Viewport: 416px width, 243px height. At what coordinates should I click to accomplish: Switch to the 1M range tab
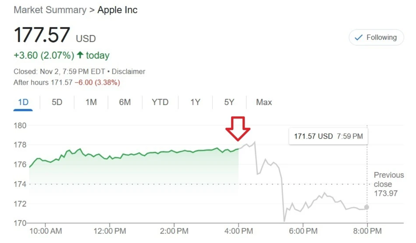91,102
